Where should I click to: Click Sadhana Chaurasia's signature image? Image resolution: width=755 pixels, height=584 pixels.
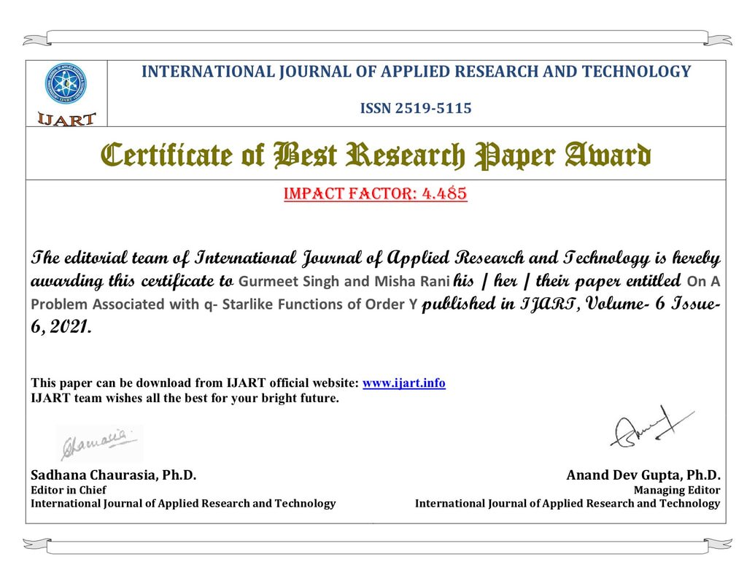pyautogui.click(x=100, y=444)
